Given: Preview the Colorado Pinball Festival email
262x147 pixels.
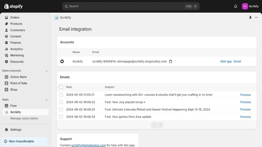Looking at the screenshot, I should pyautogui.click(x=245, y=109).
